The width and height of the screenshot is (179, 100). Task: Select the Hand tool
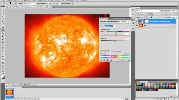(3, 69)
